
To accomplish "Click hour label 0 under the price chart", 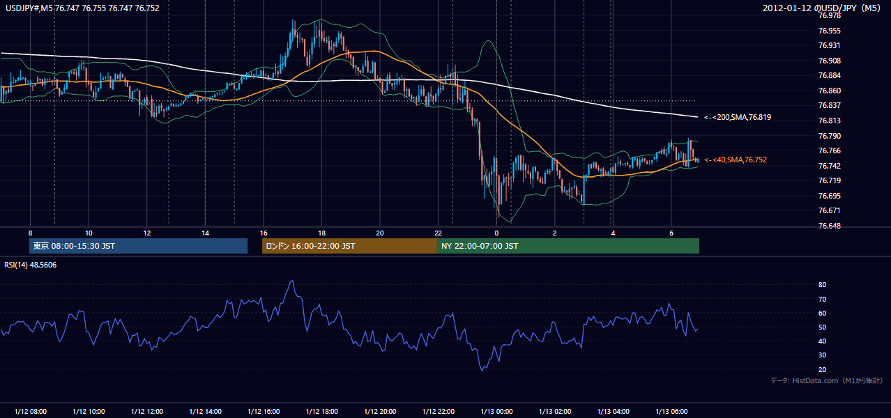I will click(496, 232).
